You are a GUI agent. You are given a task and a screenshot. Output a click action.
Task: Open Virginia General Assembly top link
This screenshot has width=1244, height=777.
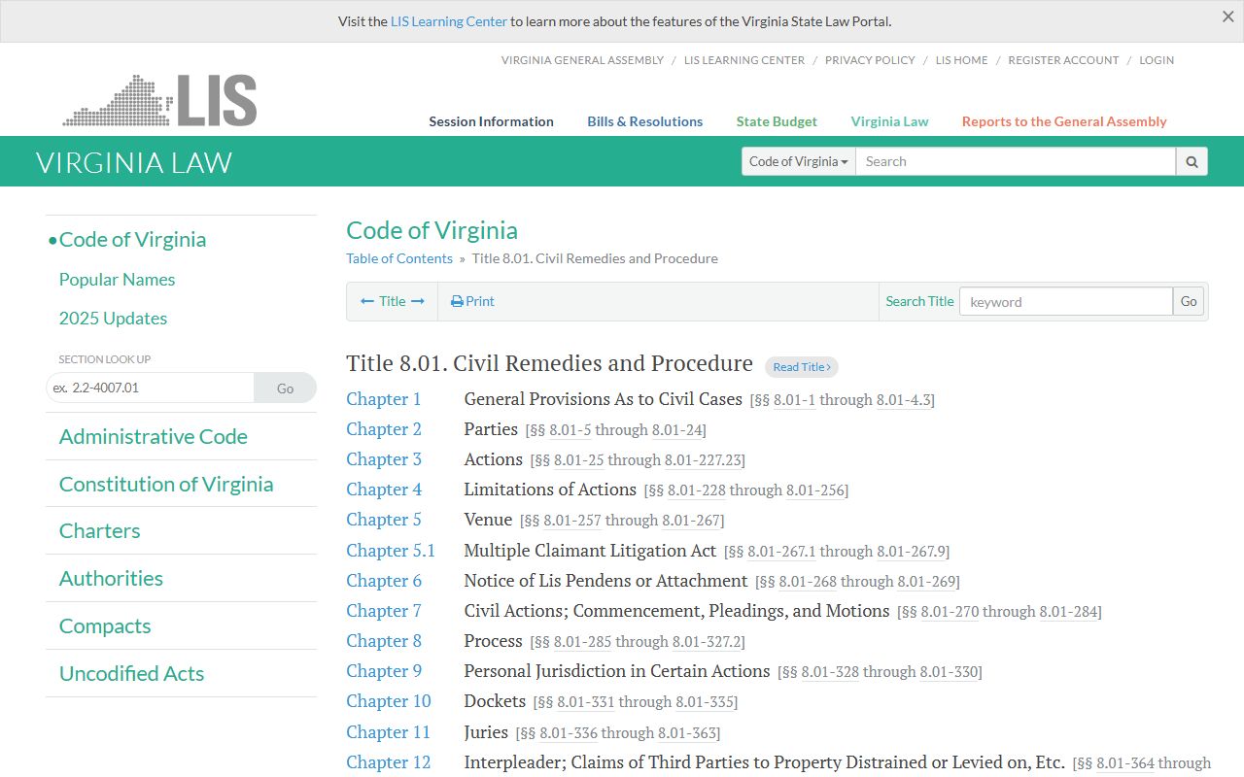pos(582,60)
